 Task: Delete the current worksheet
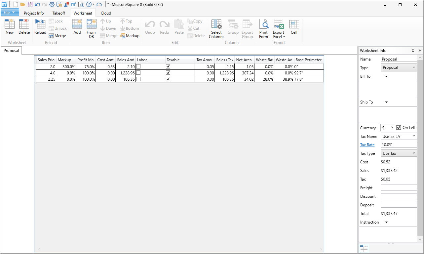pyautogui.click(x=24, y=27)
